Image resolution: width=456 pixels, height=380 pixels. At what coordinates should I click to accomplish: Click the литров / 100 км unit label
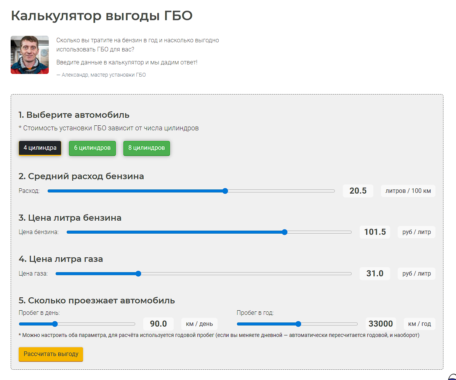click(x=408, y=191)
